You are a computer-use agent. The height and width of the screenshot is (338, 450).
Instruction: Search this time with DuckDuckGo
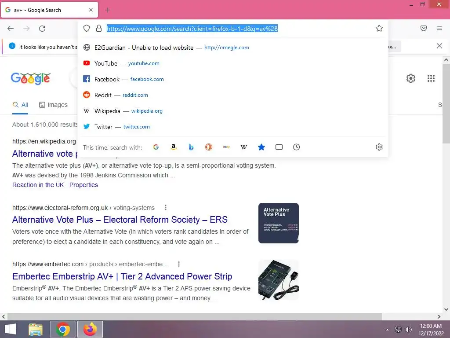[x=209, y=147]
